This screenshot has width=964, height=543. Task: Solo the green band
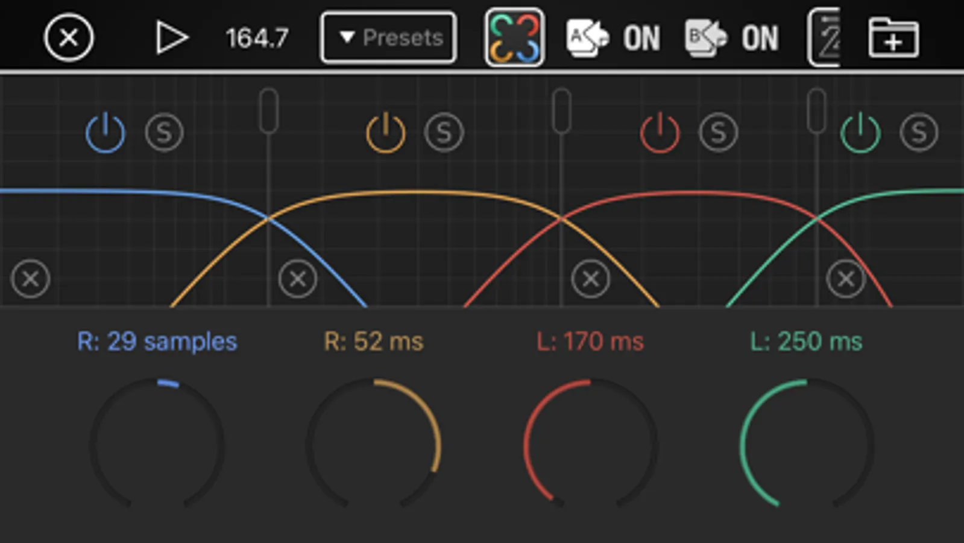click(919, 132)
